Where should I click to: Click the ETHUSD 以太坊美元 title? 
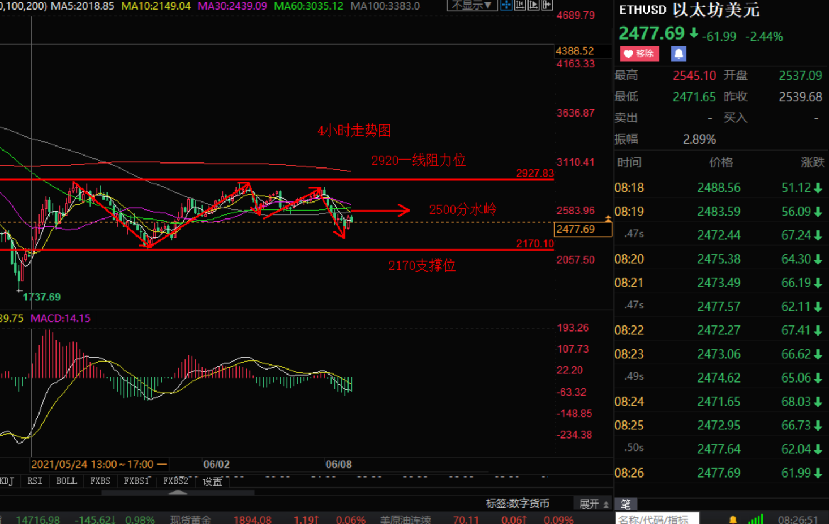690,10
